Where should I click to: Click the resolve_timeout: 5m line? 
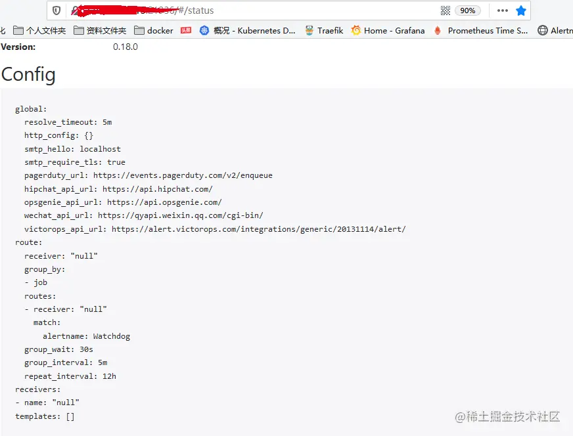point(68,122)
